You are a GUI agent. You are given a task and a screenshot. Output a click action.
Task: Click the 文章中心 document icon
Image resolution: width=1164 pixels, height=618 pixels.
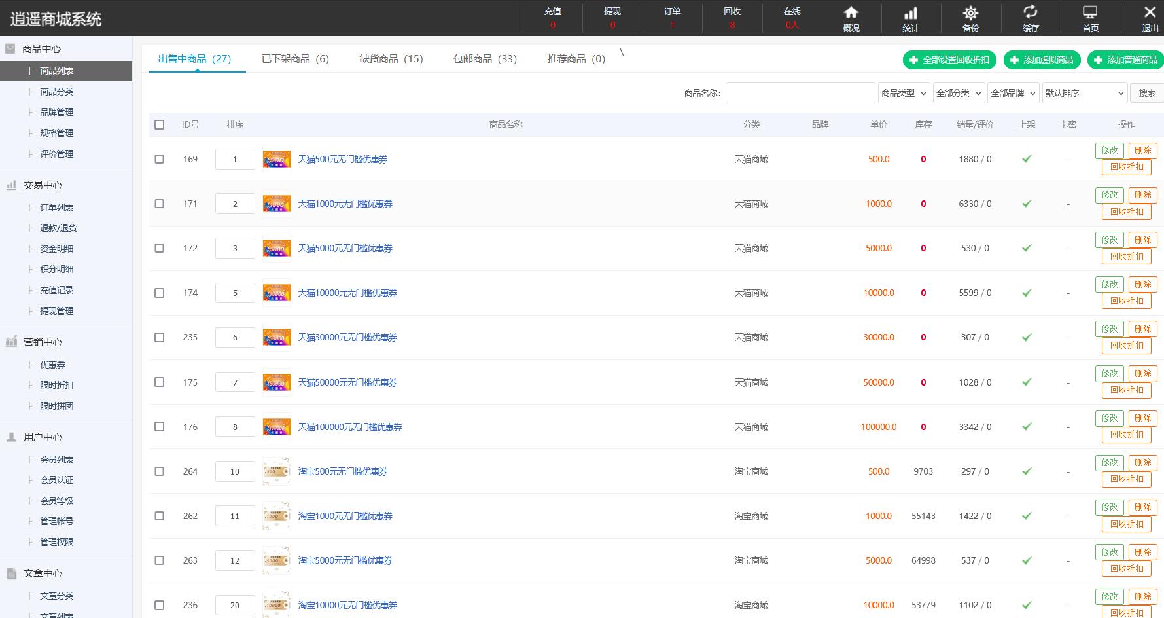11,573
